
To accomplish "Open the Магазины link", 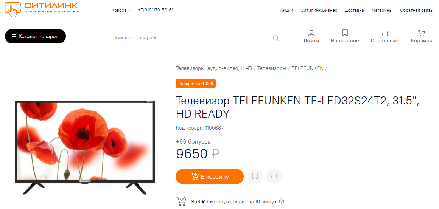I will coord(382,10).
